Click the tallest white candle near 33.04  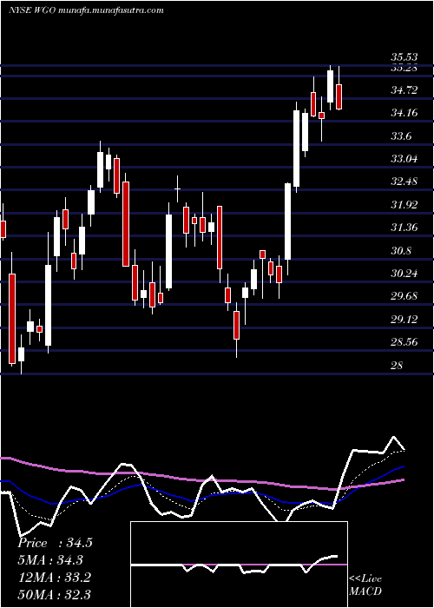click(297, 149)
